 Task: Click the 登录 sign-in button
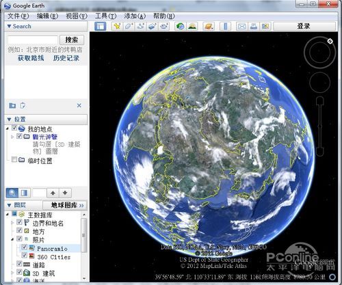coord(304,26)
